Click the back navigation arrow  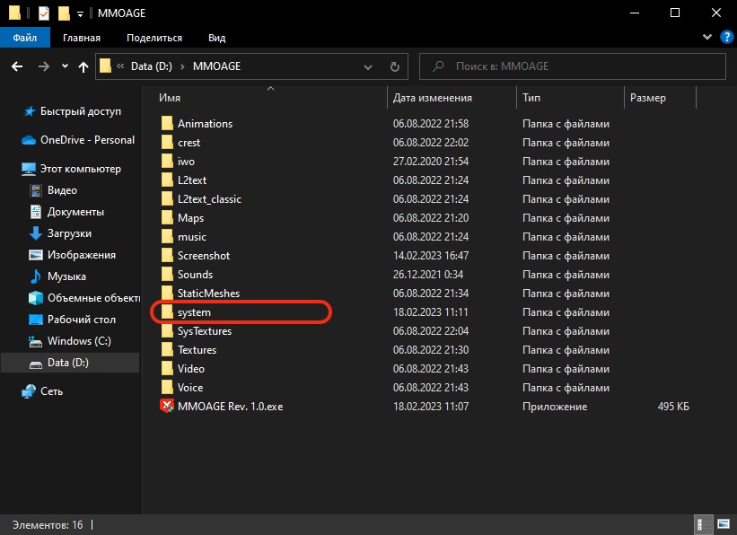click(17, 66)
